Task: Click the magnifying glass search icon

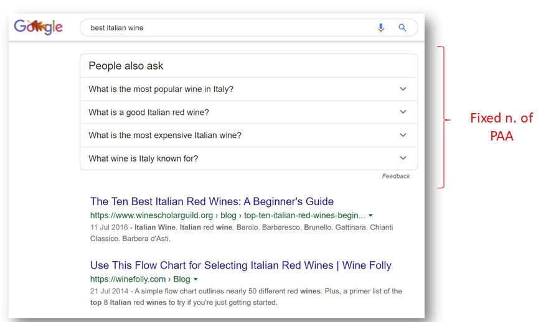Action: 402,28
